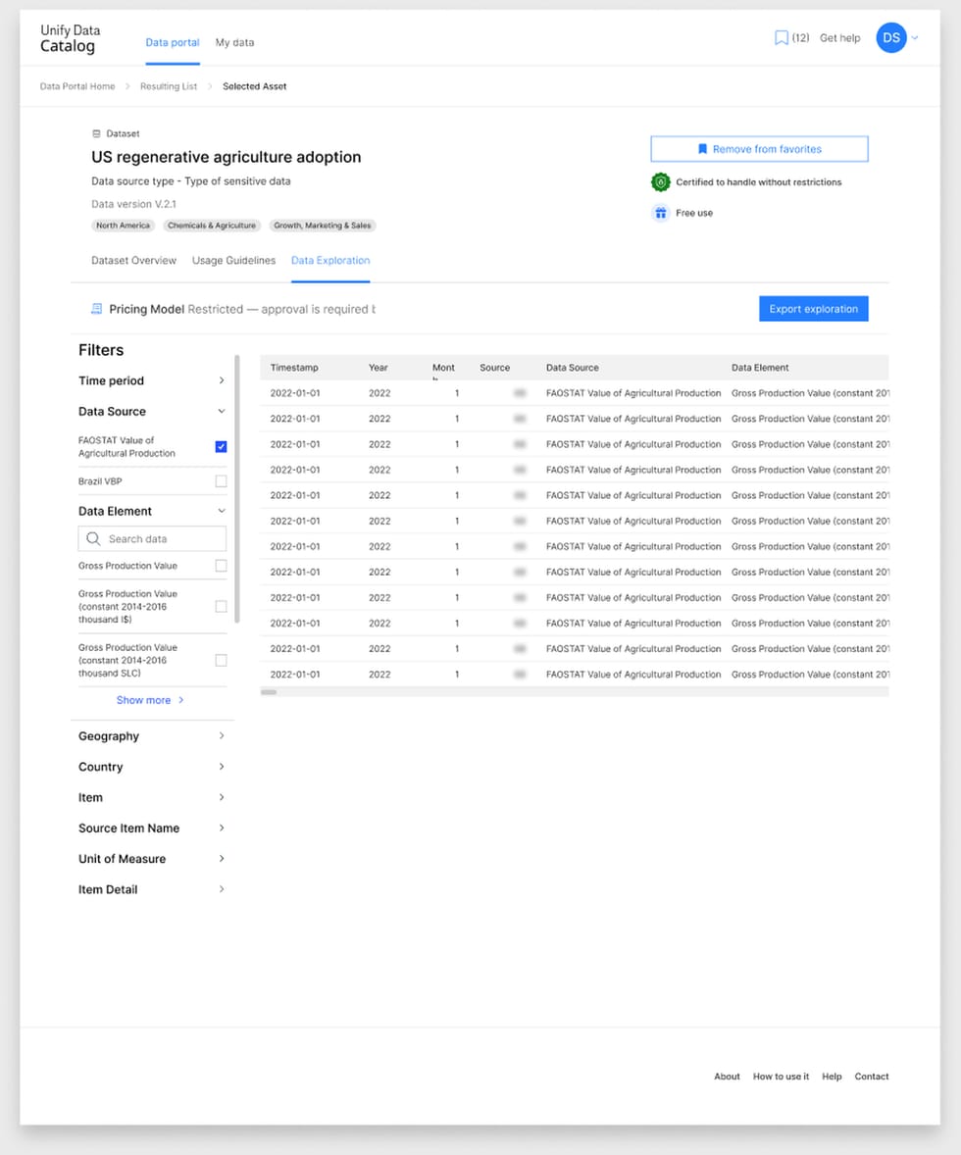Click the Timestamp column header

294,368
